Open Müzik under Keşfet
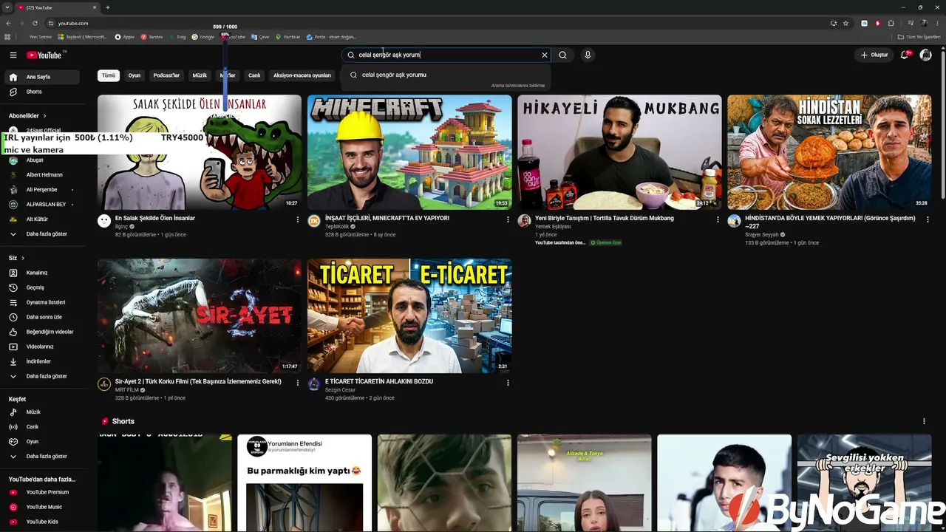Viewport: 946px width, 532px height. pos(42,412)
